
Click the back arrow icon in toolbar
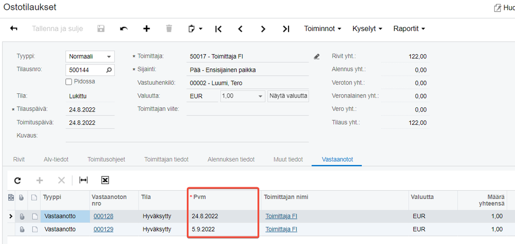point(14,29)
